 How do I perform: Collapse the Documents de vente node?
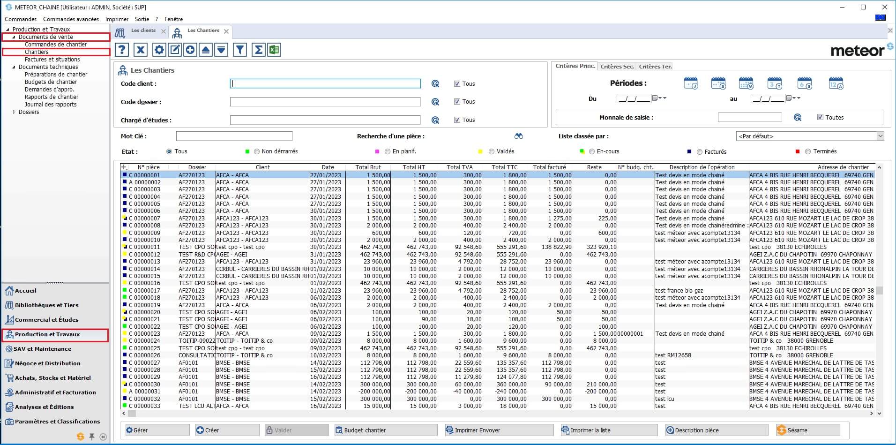[x=14, y=37]
